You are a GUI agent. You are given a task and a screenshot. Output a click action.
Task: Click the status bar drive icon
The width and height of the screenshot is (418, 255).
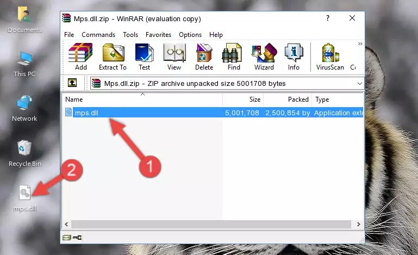(67, 238)
